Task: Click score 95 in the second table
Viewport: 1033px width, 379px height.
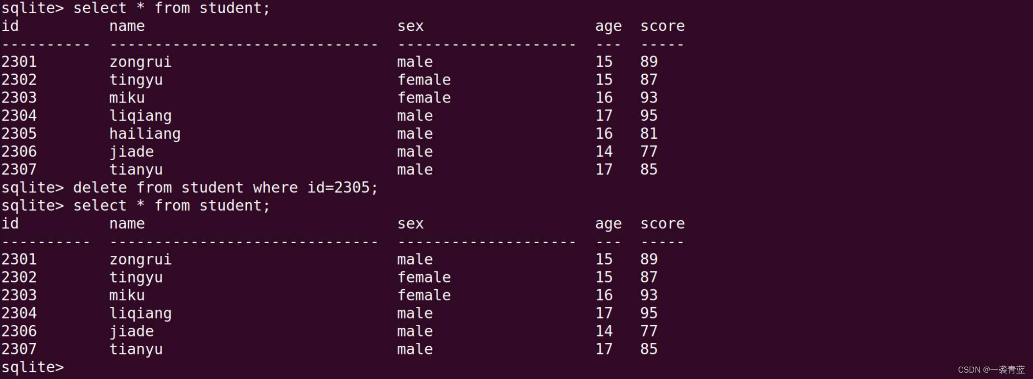Action: [x=649, y=313]
